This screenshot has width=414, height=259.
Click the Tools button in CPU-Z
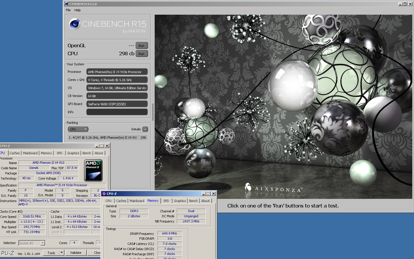pyautogui.click(x=51, y=253)
